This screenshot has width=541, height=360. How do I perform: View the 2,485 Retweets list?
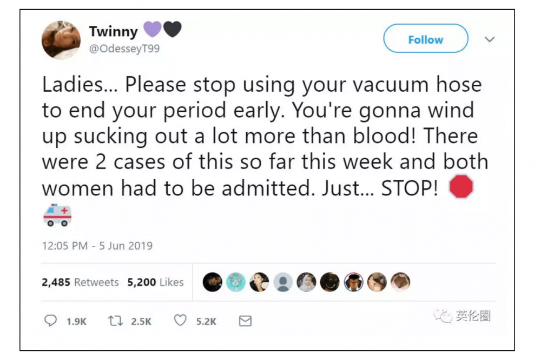[80, 282]
